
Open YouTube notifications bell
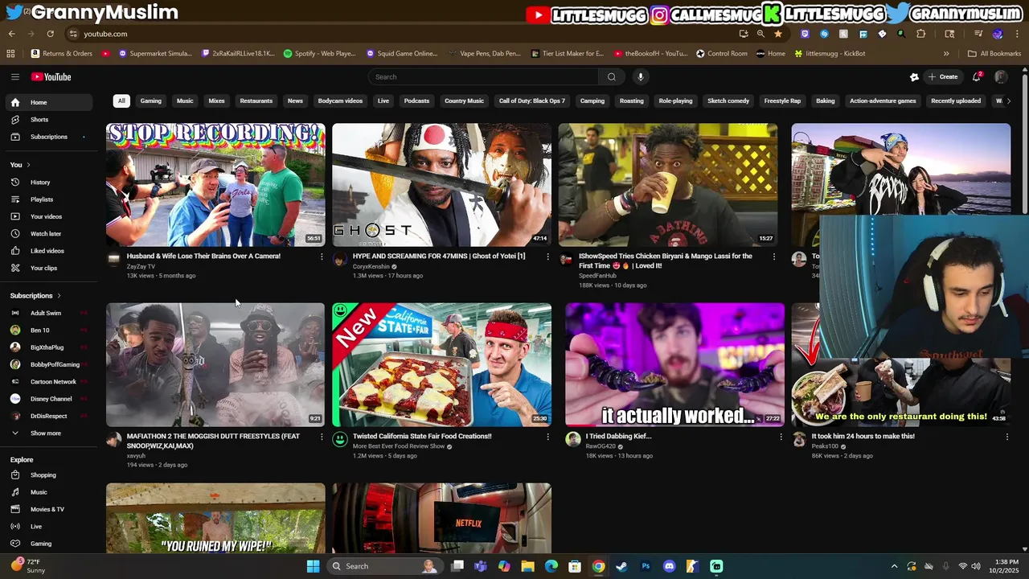click(977, 77)
